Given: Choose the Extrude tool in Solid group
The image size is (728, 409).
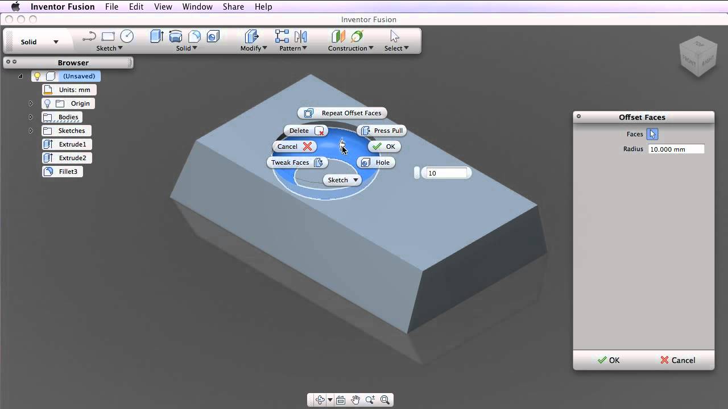Looking at the screenshot, I should (x=157, y=36).
